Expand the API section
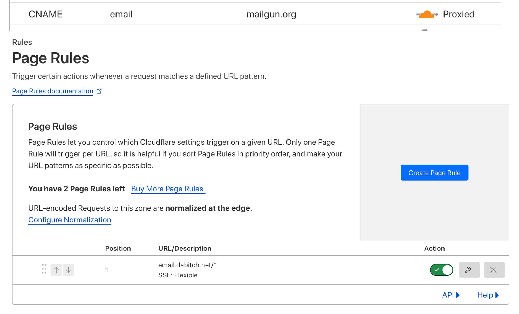The image size is (519, 314). click(451, 295)
